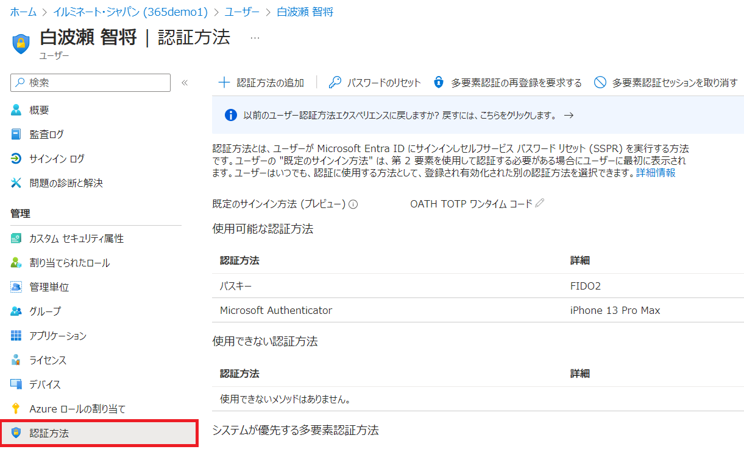The height and width of the screenshot is (452, 744).
Task: Click the ライセンス icon
Action: coord(16,360)
